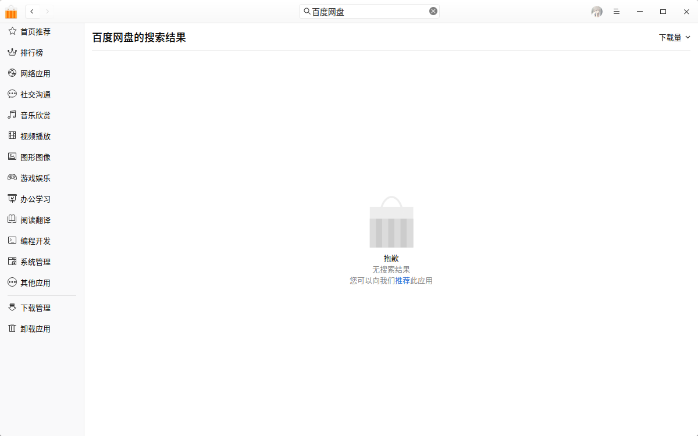Open the user avatar profile
Image resolution: width=698 pixels, height=436 pixels.
(597, 12)
